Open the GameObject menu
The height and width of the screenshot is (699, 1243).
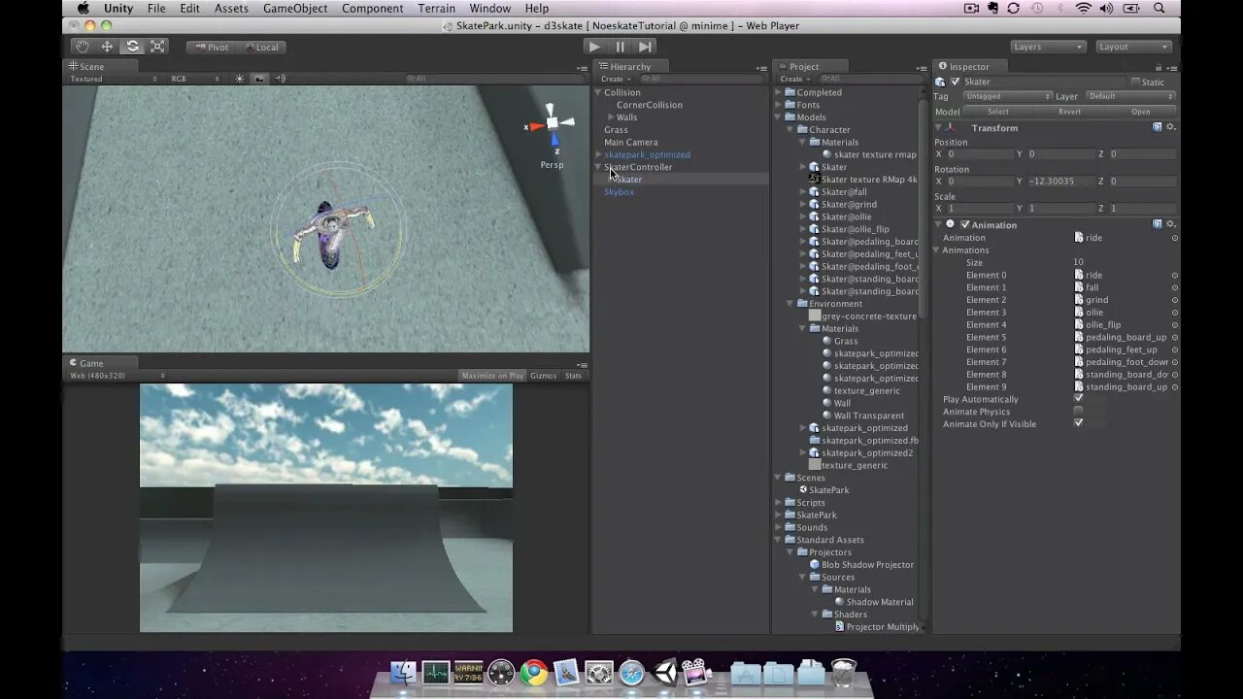click(x=295, y=8)
